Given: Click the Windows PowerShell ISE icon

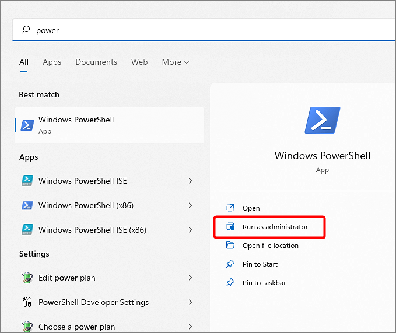Looking at the screenshot, I should coord(27,181).
